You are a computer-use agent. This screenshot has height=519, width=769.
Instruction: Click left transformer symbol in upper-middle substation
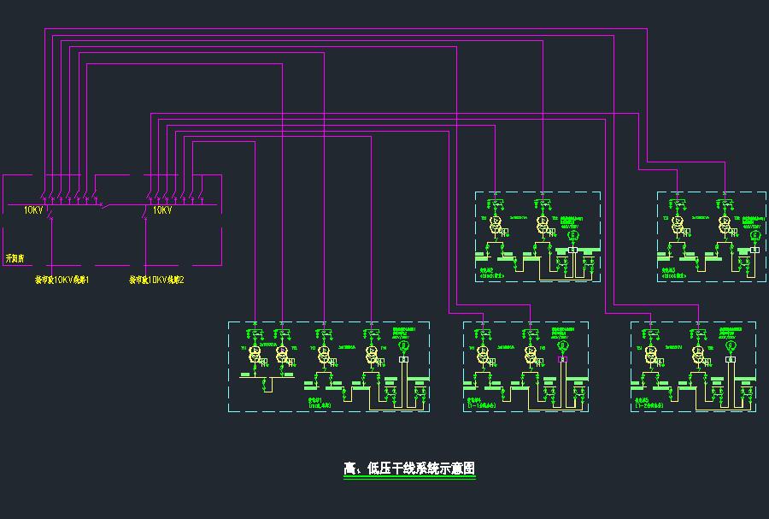(x=495, y=226)
